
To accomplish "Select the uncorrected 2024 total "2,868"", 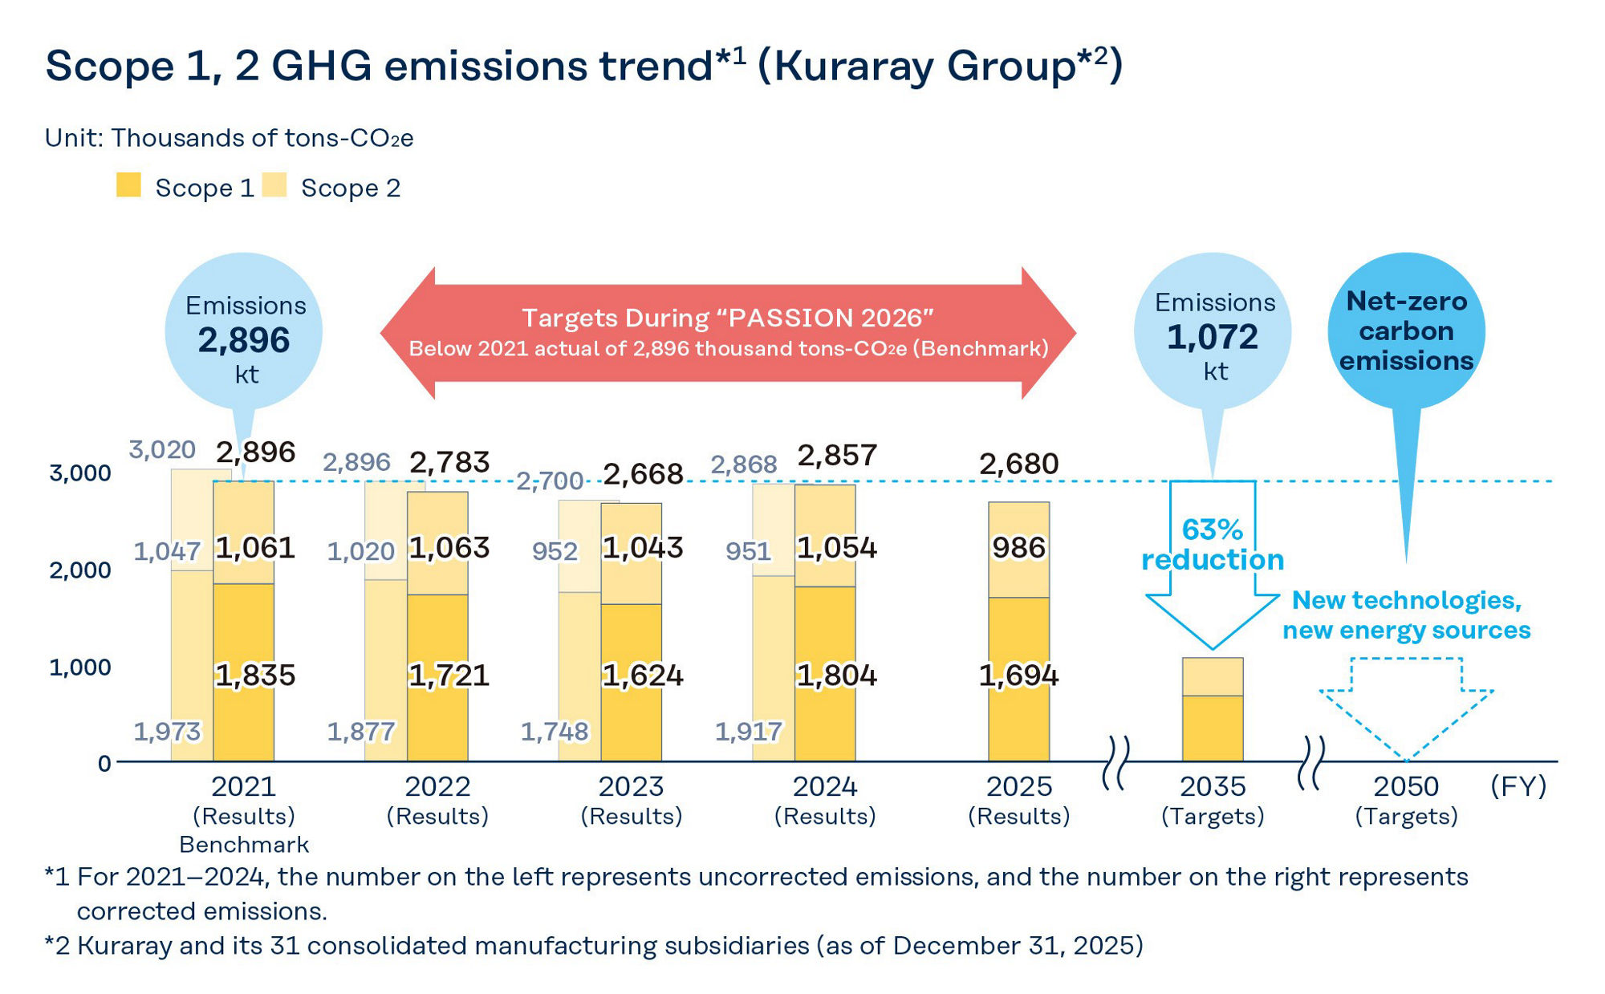I will click(x=744, y=464).
